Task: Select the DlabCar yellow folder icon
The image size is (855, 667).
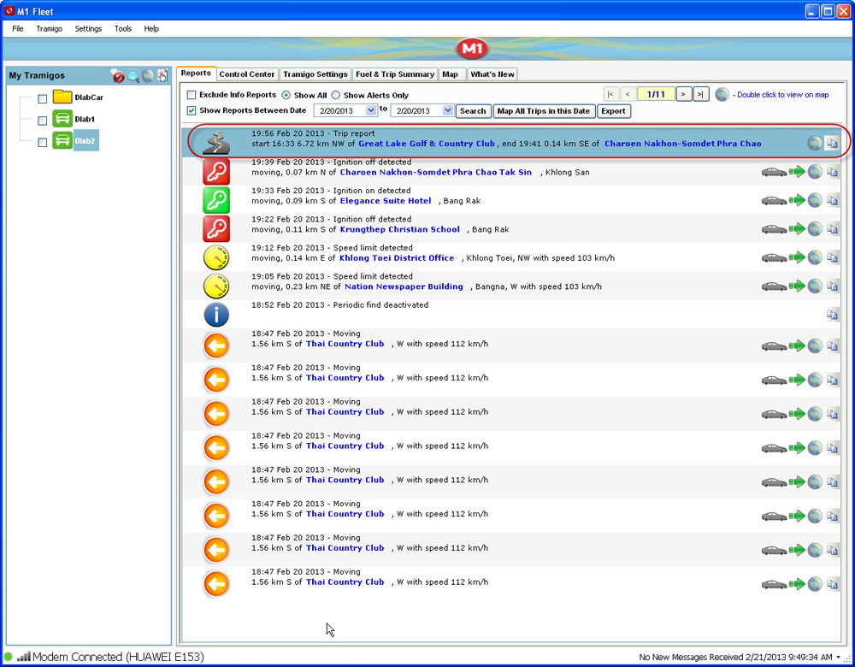Action: (x=62, y=97)
